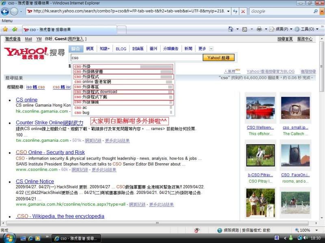The height and width of the screenshot is (243, 325).
Task: Refresh the page with the refresh icon
Action: 235,11
